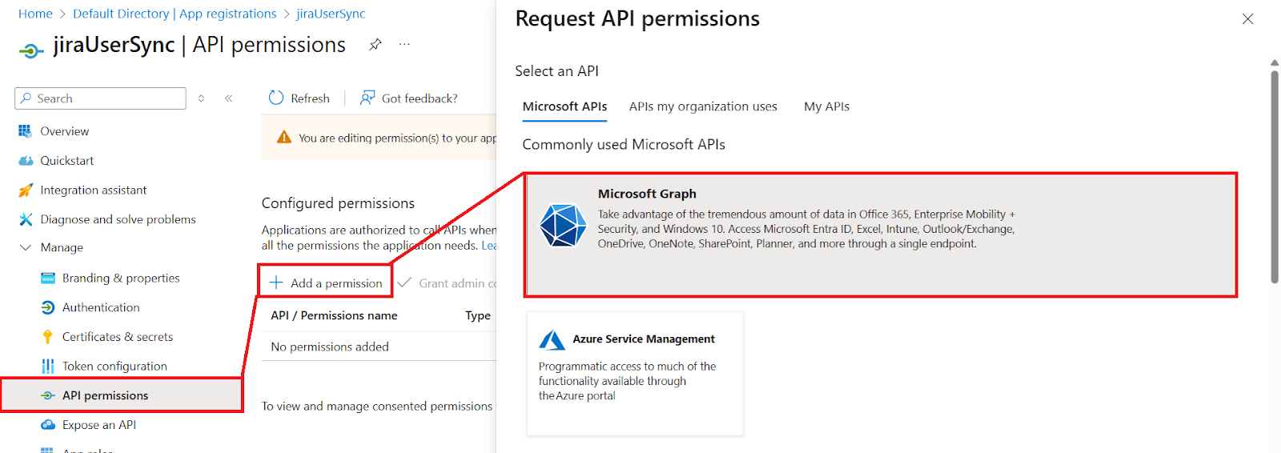Open Default Directory App registrations breadcrumb
1281x453 pixels.
point(175,14)
